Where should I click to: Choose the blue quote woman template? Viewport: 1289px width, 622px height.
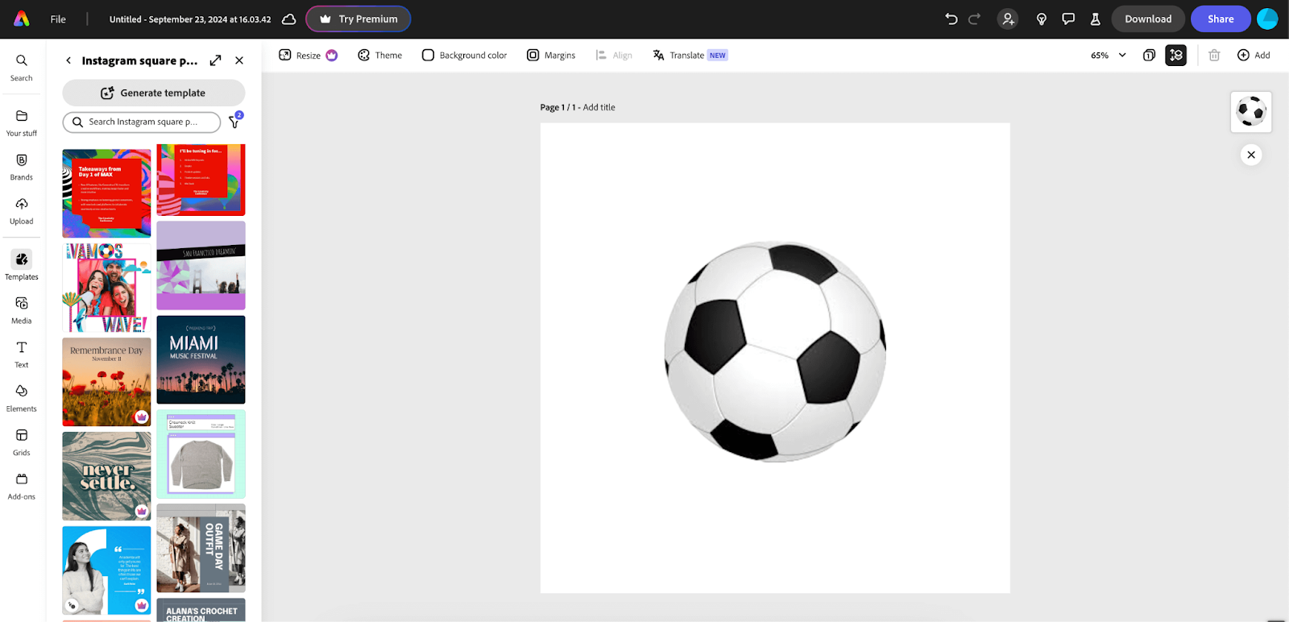click(x=106, y=570)
